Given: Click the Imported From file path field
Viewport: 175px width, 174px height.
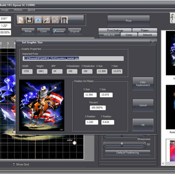Looking at the screenshot, I should [73, 58].
